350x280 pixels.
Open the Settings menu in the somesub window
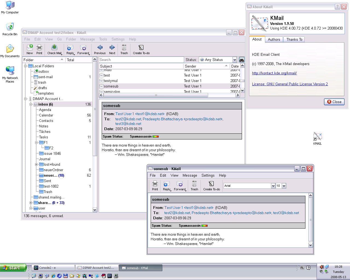[x=208, y=176]
